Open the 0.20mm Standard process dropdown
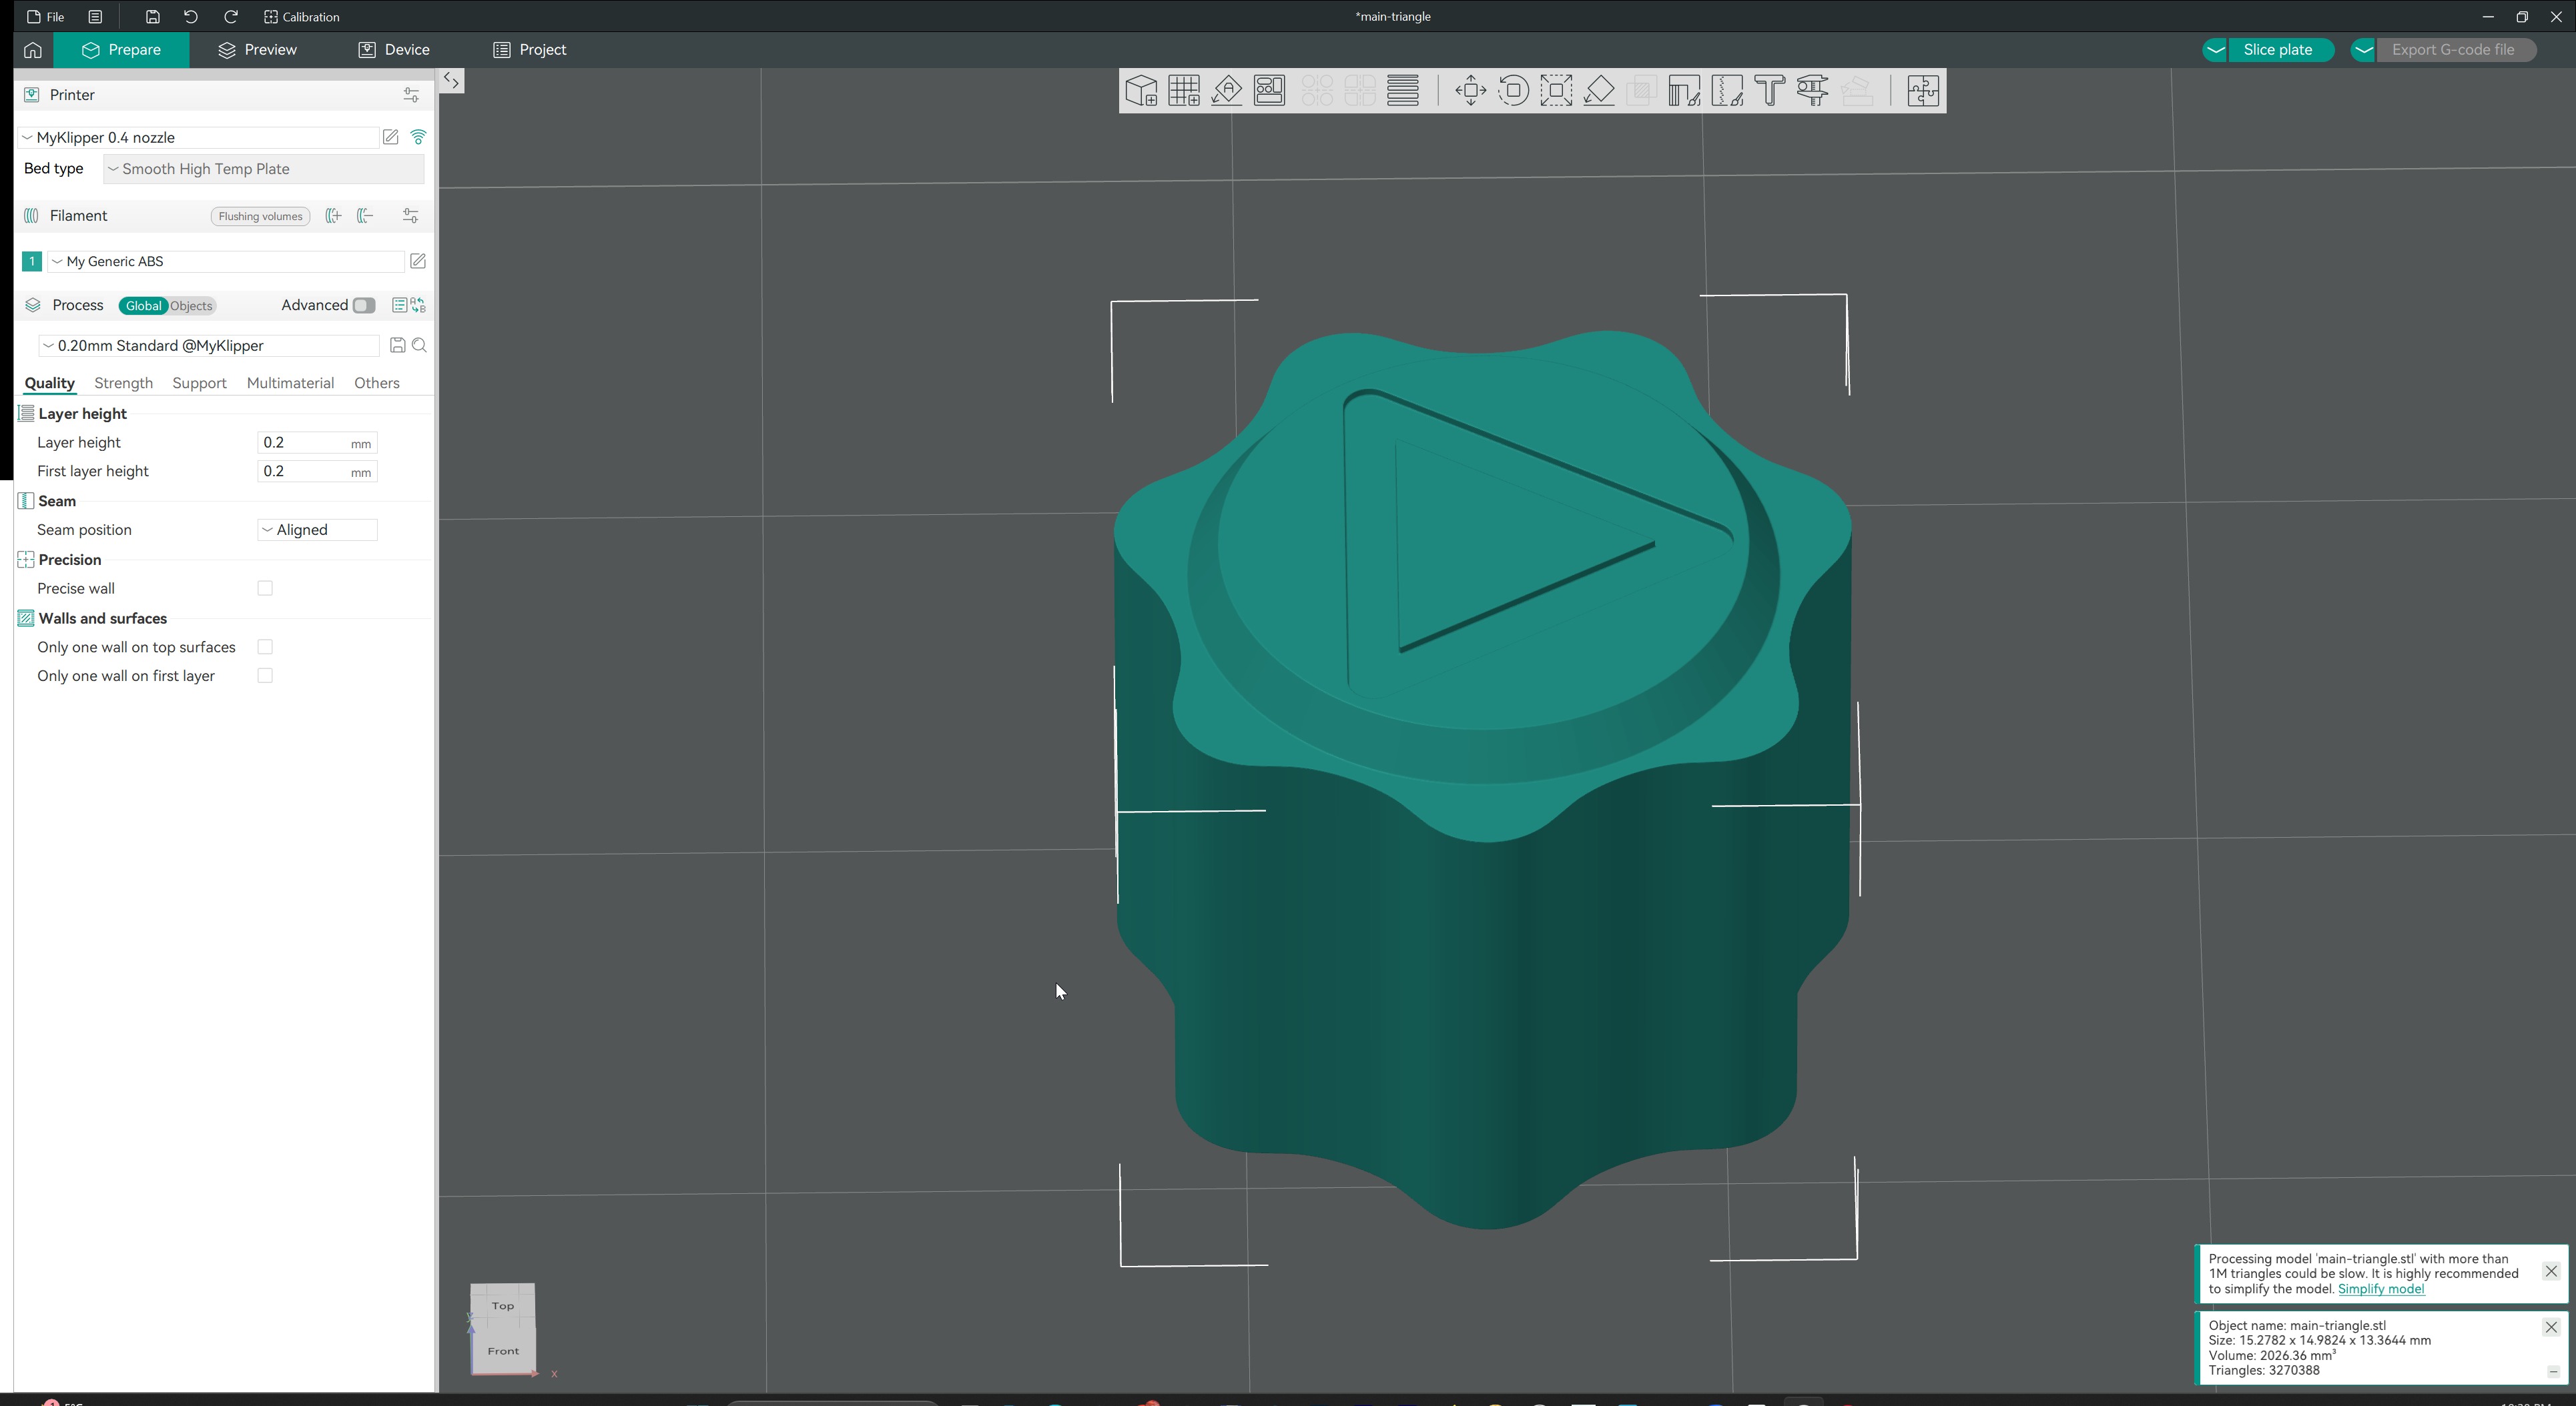Screen dimensions: 2576x1406 click(x=209, y=345)
